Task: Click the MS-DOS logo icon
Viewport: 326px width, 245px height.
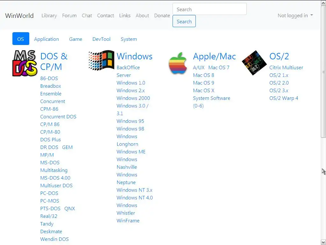Action: pyautogui.click(x=25, y=63)
